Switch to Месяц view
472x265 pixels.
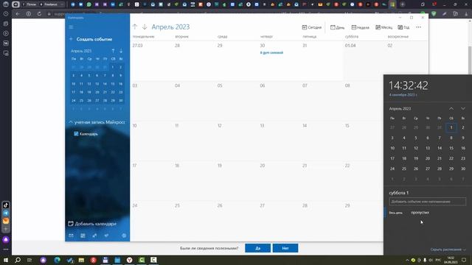click(383, 27)
